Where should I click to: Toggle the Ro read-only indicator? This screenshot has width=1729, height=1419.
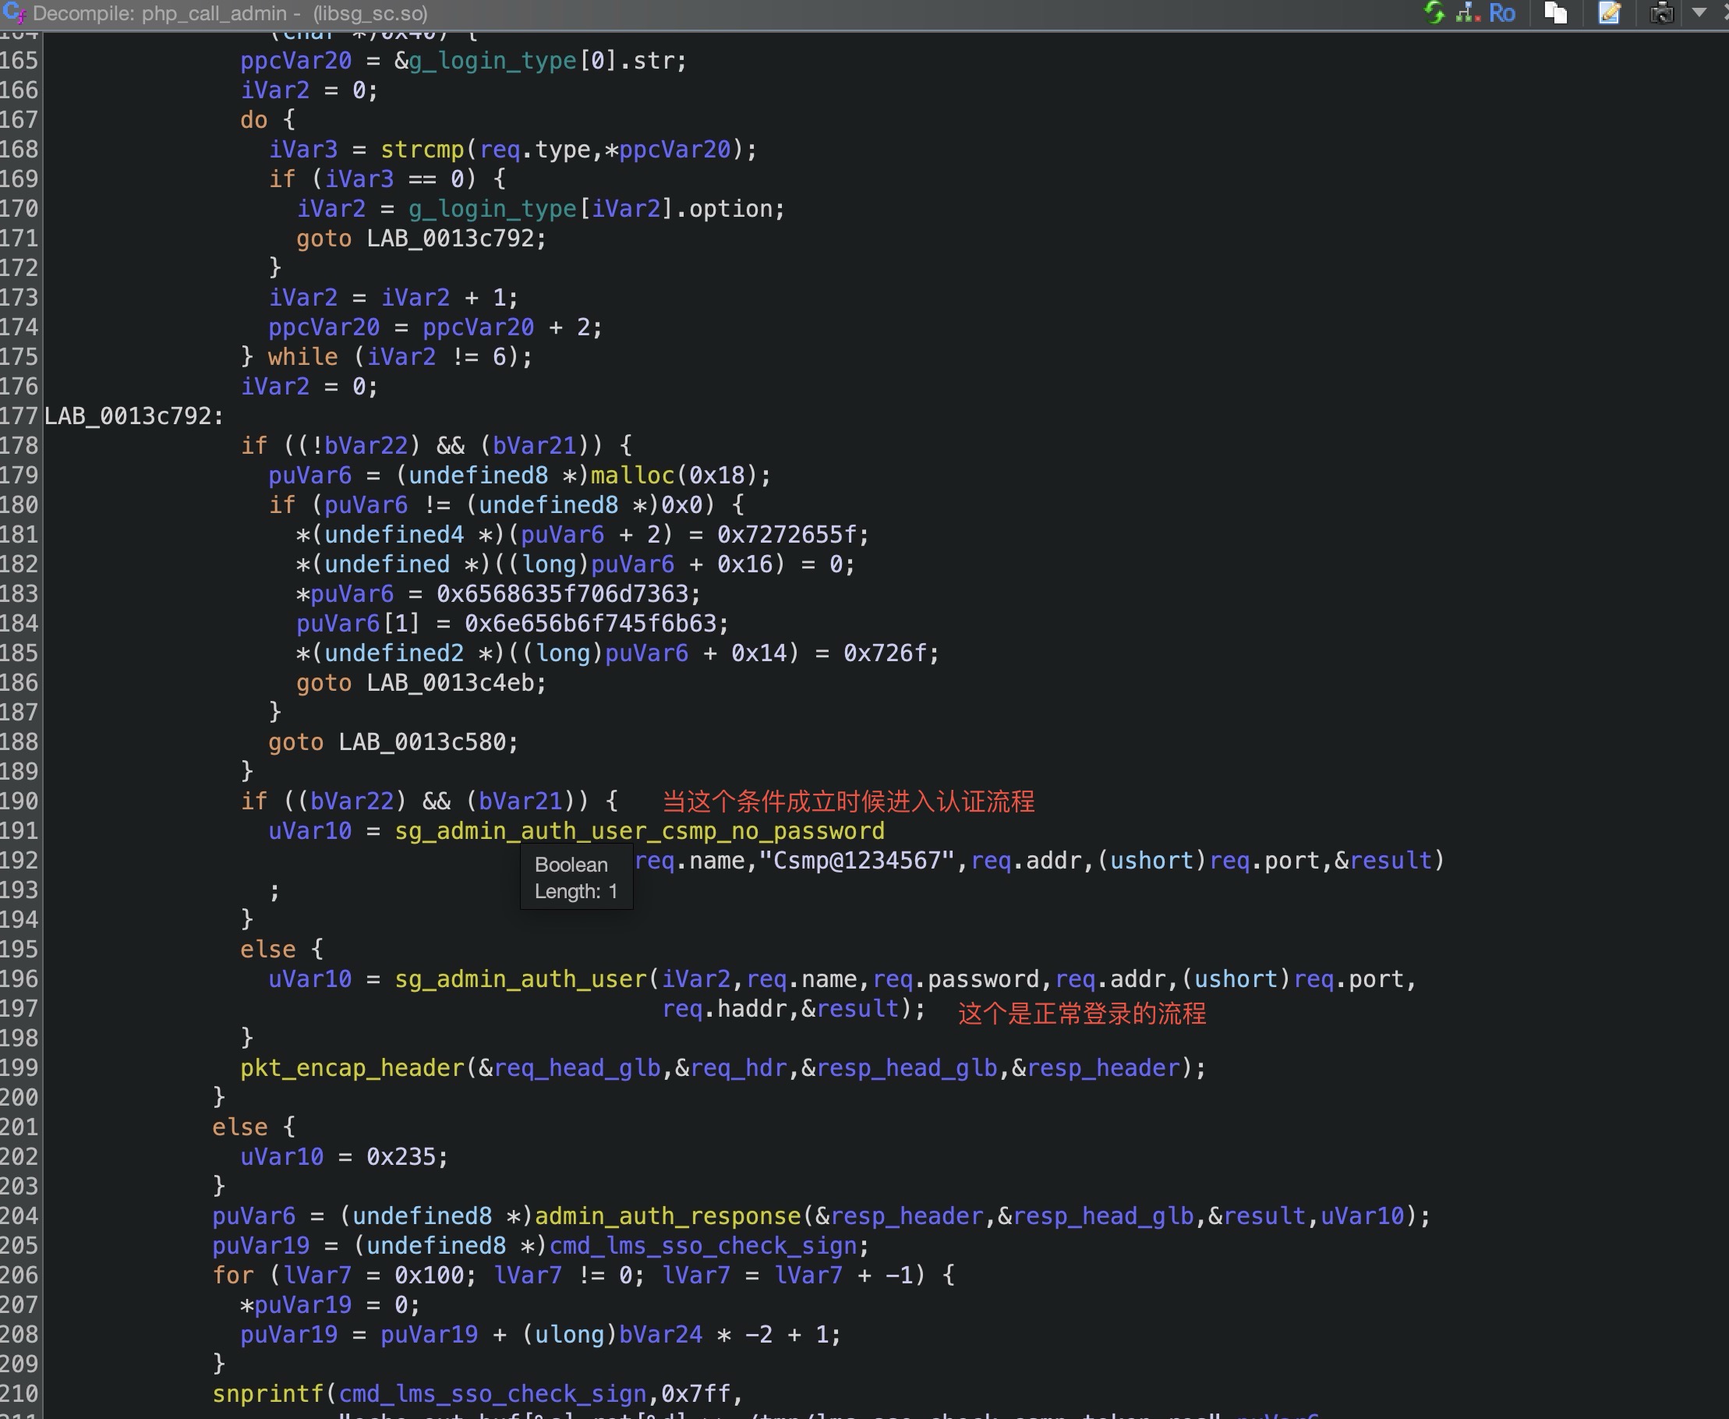pos(1502,13)
